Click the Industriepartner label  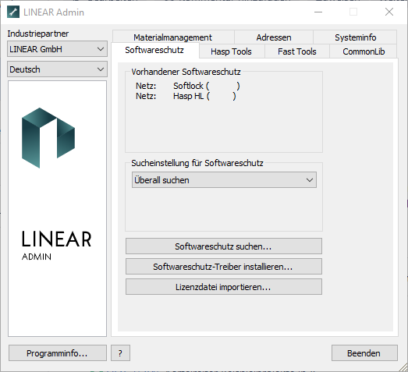coord(38,34)
